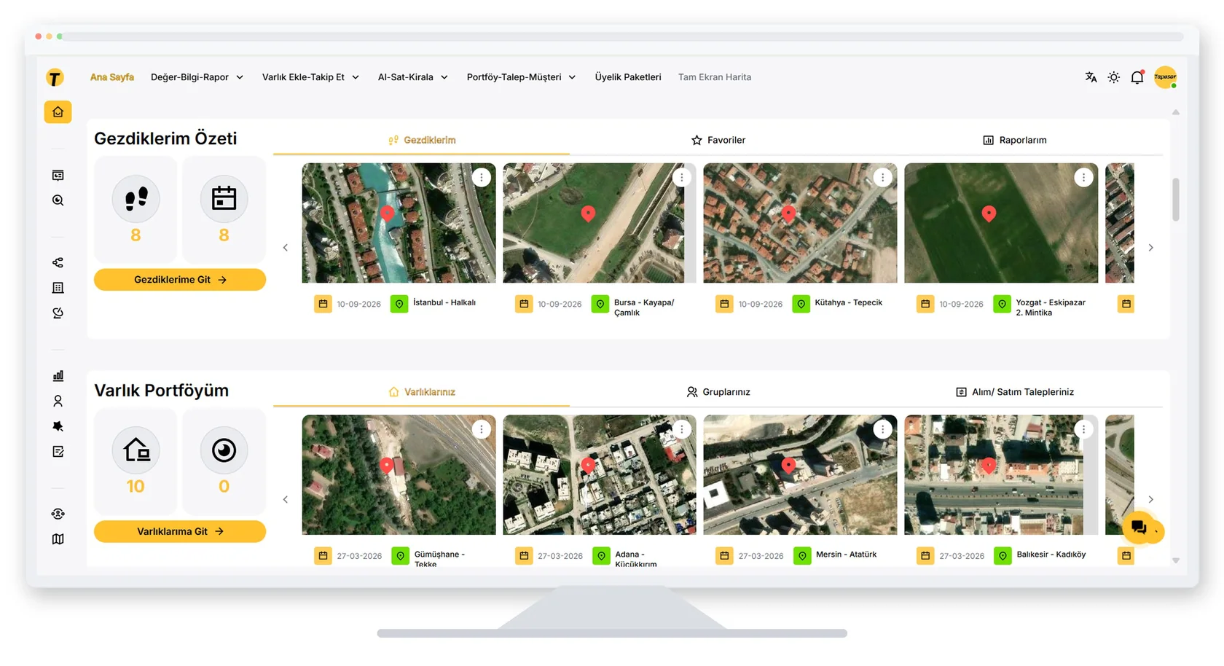
Task: Open the language translate icon
Action: coord(1091,77)
